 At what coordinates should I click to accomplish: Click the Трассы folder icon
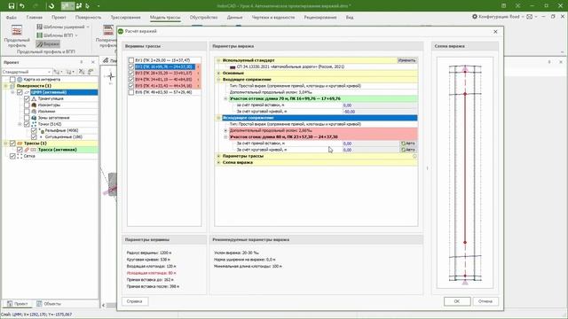point(20,144)
